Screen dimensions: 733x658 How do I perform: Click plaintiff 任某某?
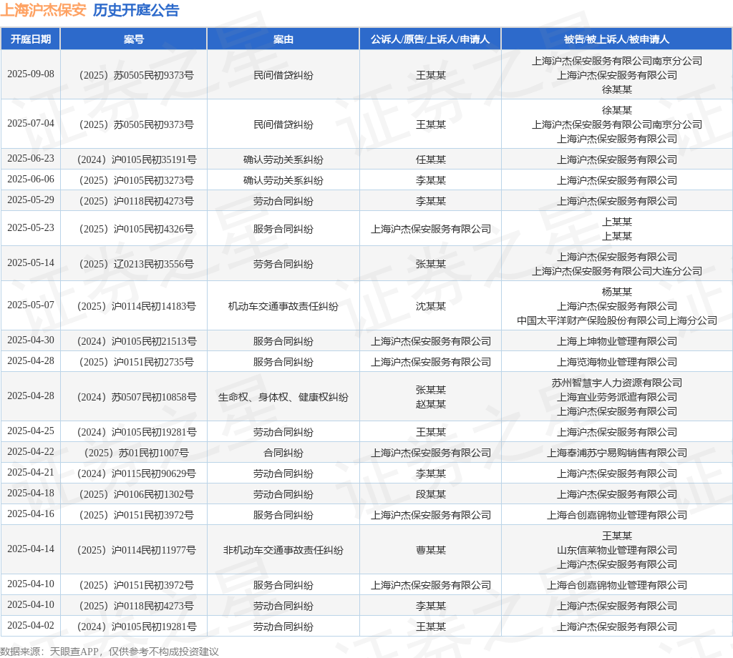[430, 159]
